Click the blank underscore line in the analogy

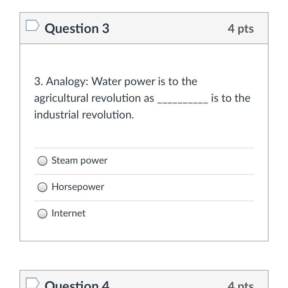pyautogui.click(x=183, y=99)
